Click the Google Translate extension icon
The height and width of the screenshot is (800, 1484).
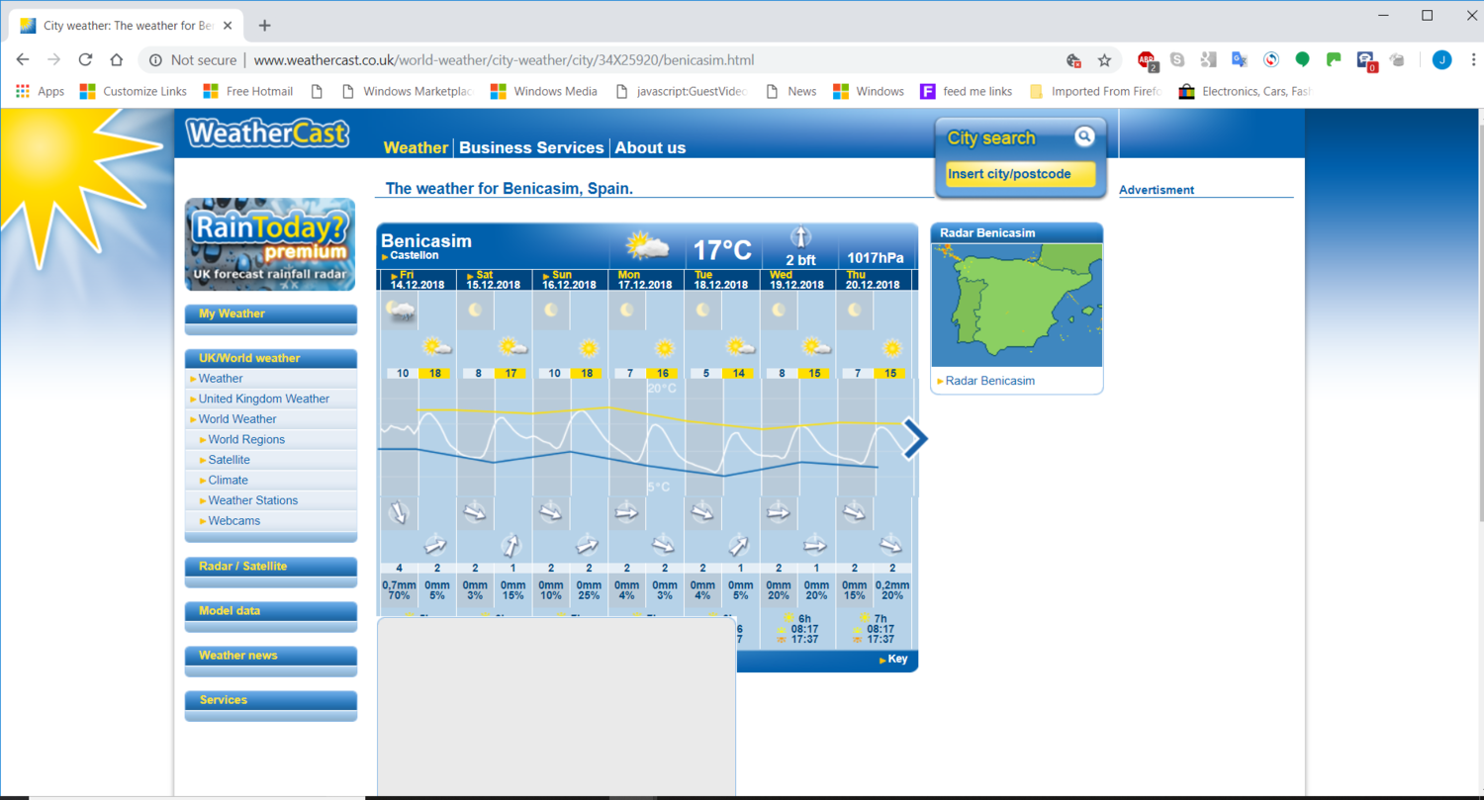tap(1239, 59)
